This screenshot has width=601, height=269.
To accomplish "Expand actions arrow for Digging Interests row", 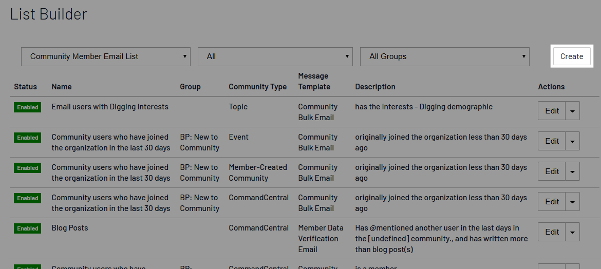I will (572, 111).
